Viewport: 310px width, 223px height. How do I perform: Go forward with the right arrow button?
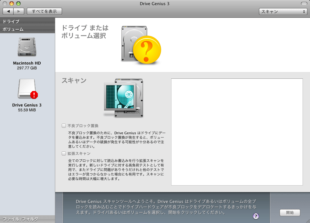(19, 11)
